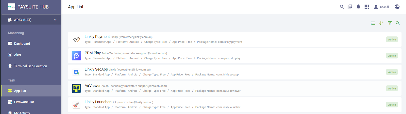Click the green search icon above list
The height and width of the screenshot is (114, 406).
click(x=398, y=23)
